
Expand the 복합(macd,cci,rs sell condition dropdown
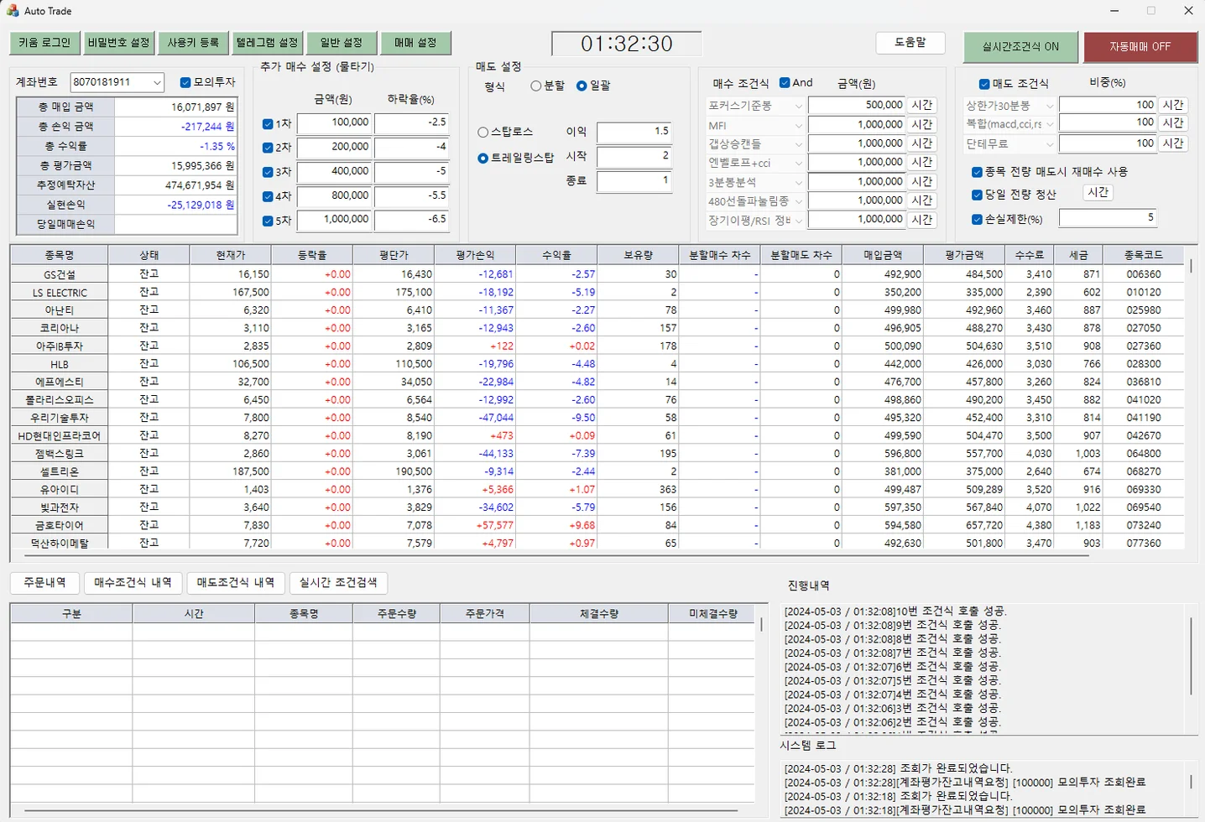(x=1049, y=124)
